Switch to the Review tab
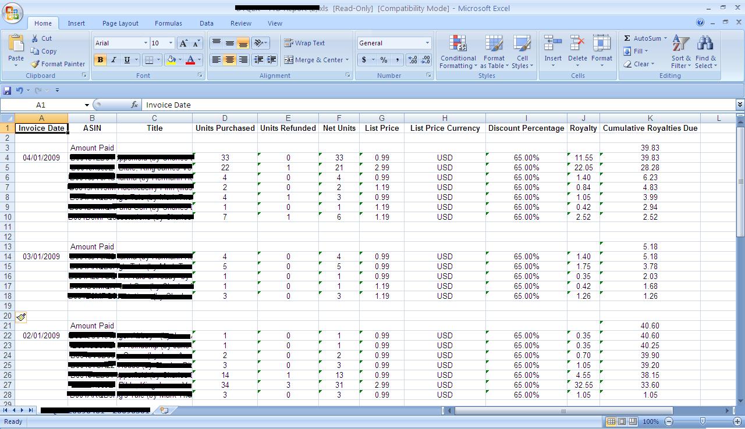Screen dimensions: 745x429 coord(240,23)
